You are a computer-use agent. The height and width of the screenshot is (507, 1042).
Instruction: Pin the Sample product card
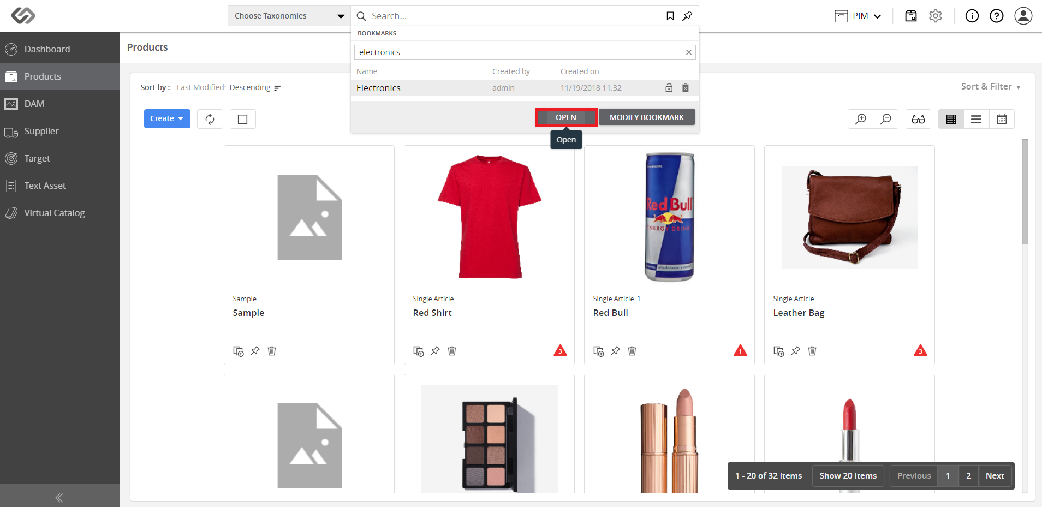(255, 351)
